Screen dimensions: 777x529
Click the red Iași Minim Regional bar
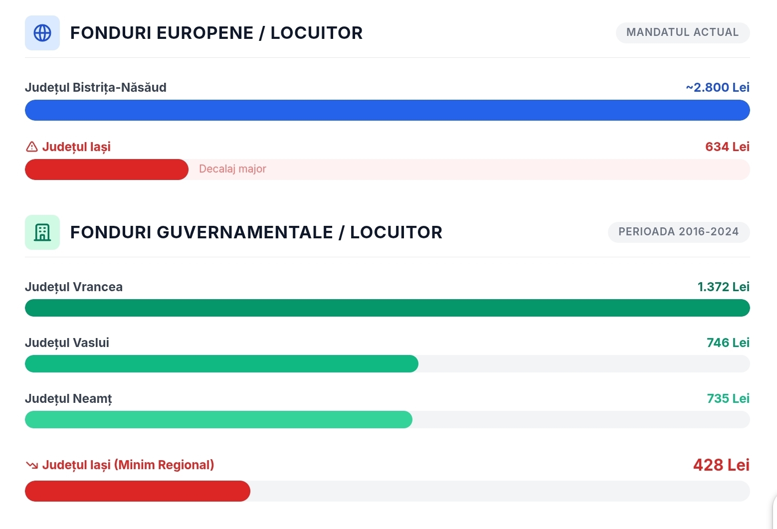point(138,491)
